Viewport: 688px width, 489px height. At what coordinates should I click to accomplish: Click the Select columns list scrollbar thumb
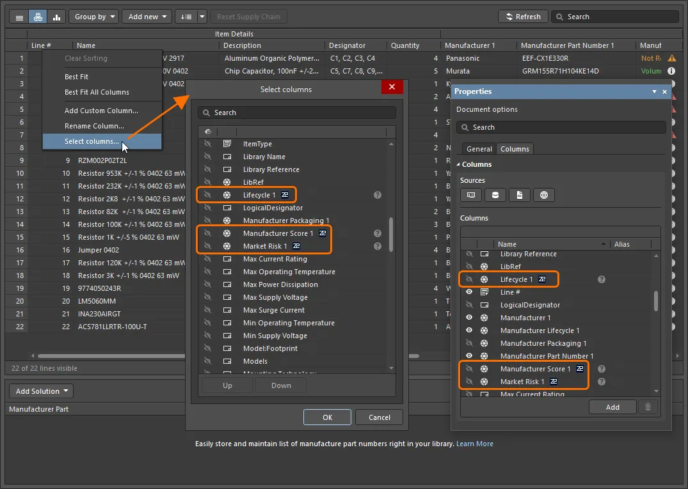pos(391,233)
